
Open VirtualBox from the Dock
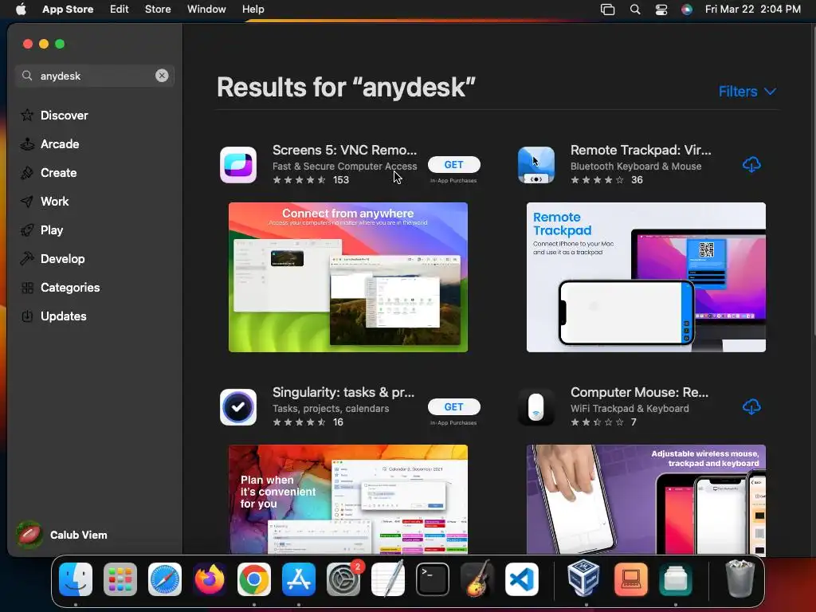pos(583,579)
